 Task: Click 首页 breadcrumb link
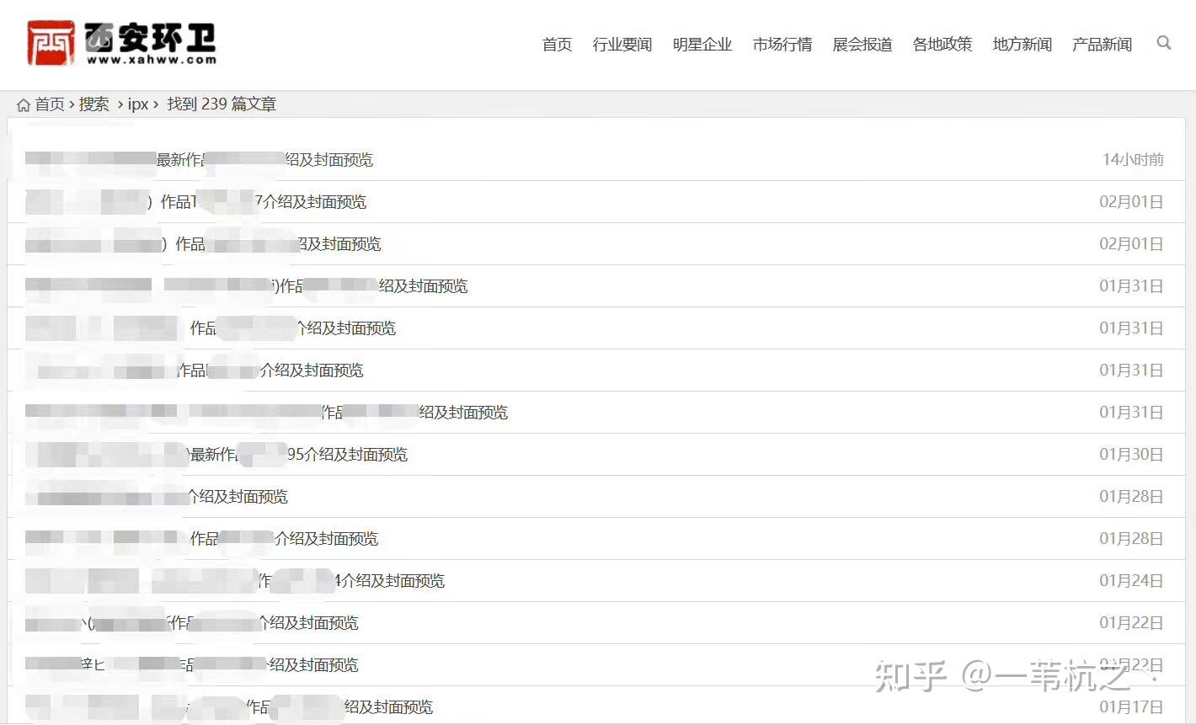[x=50, y=104]
